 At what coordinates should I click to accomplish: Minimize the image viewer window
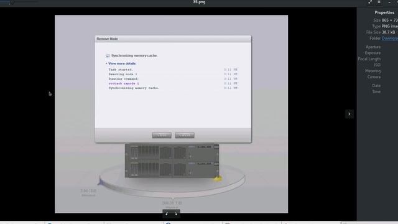[389, 2]
